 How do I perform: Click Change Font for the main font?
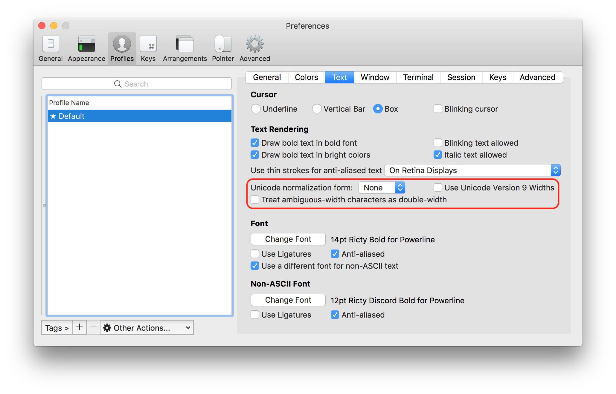click(x=288, y=239)
